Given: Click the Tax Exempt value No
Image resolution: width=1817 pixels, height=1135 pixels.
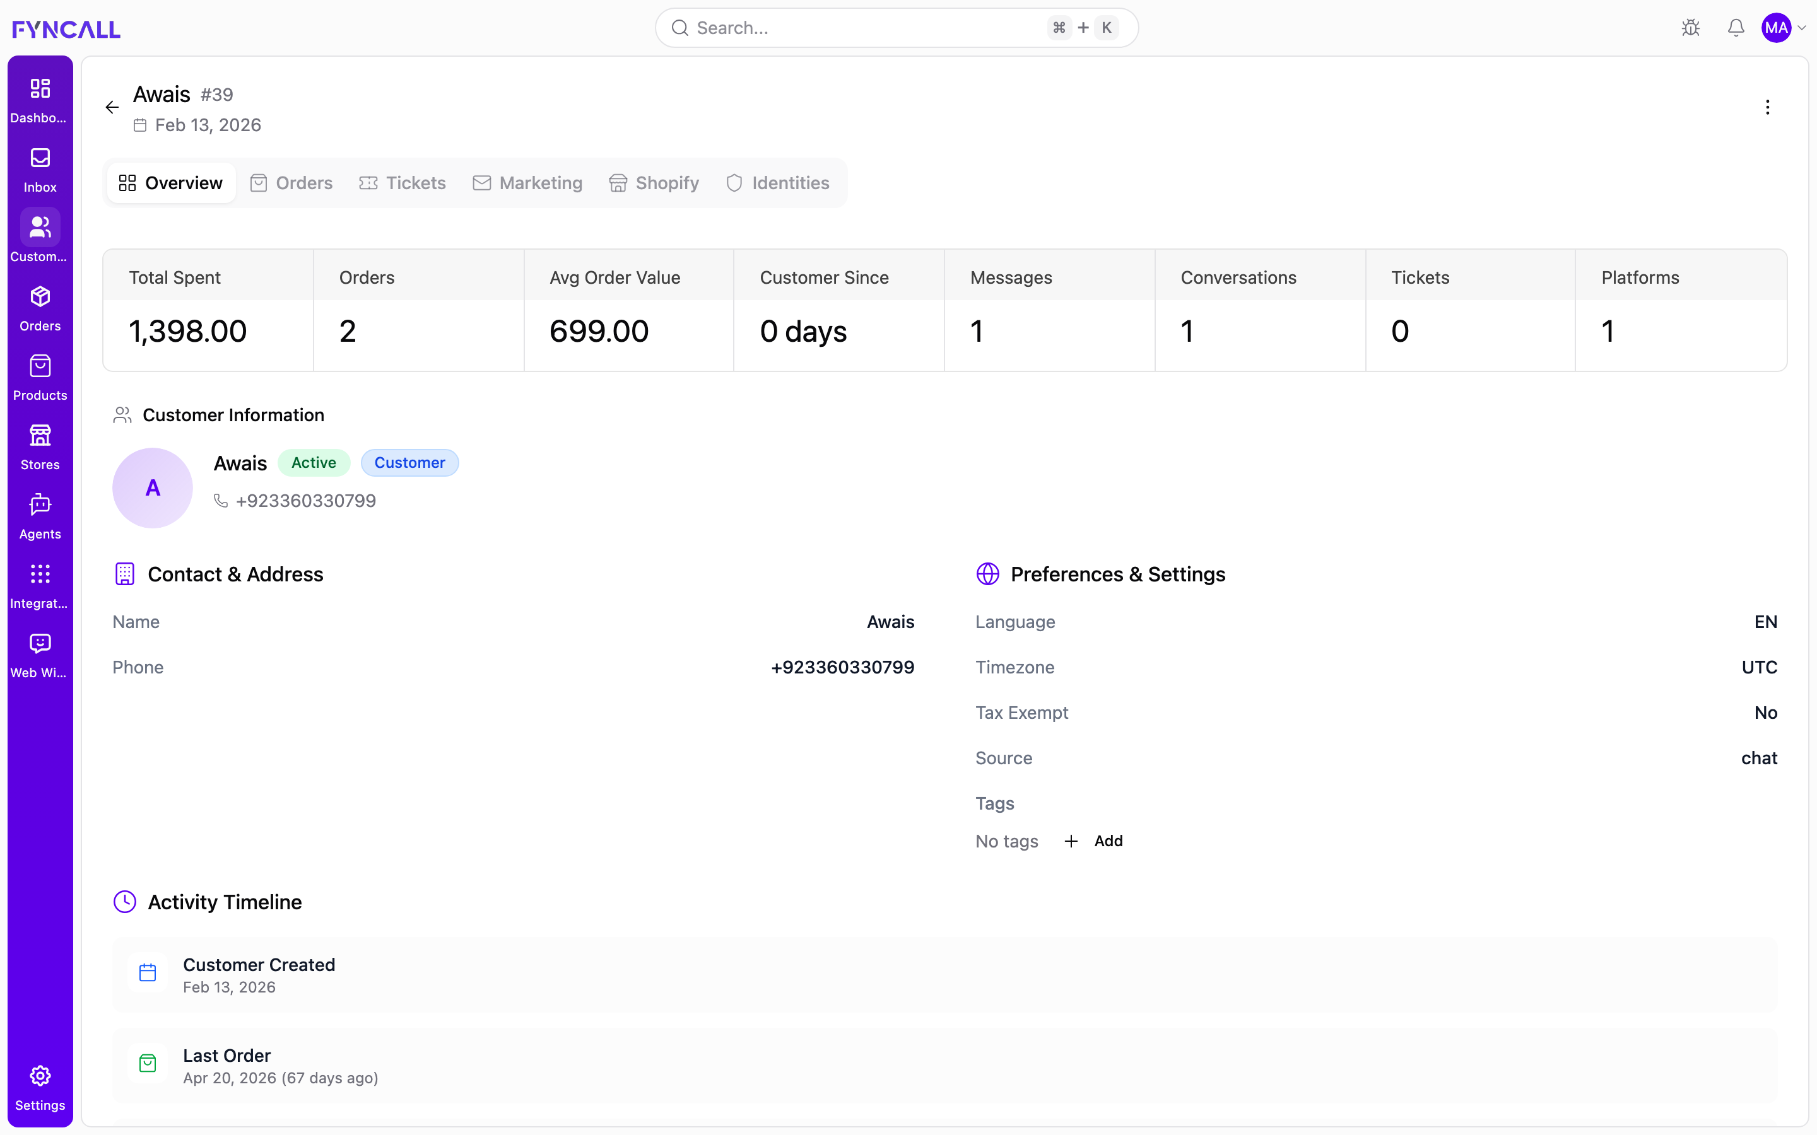Looking at the screenshot, I should coord(1766,713).
